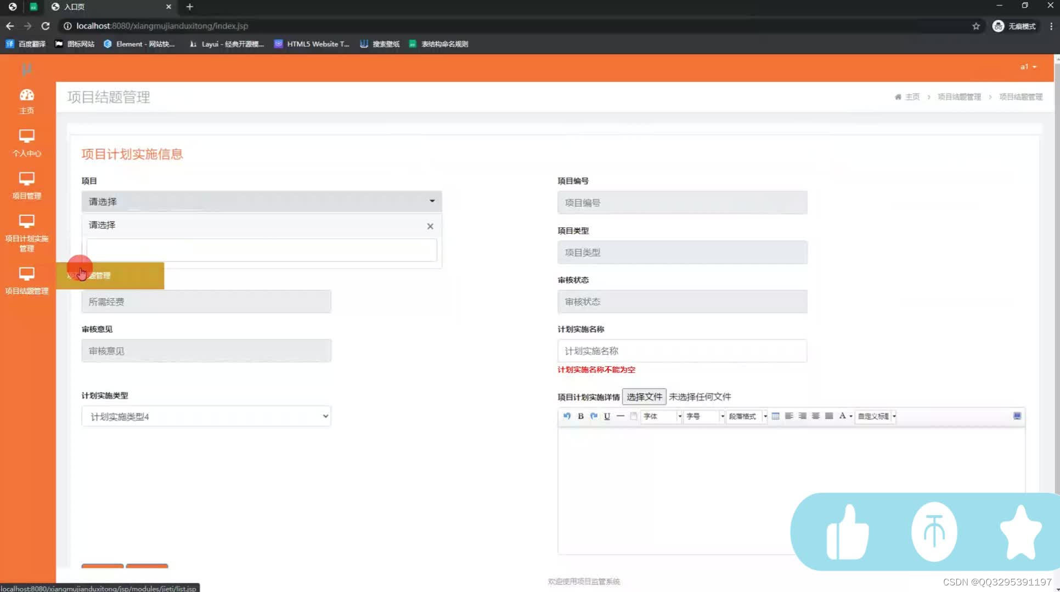
Task: Click the thumbs-up like icon
Action: [848, 532]
